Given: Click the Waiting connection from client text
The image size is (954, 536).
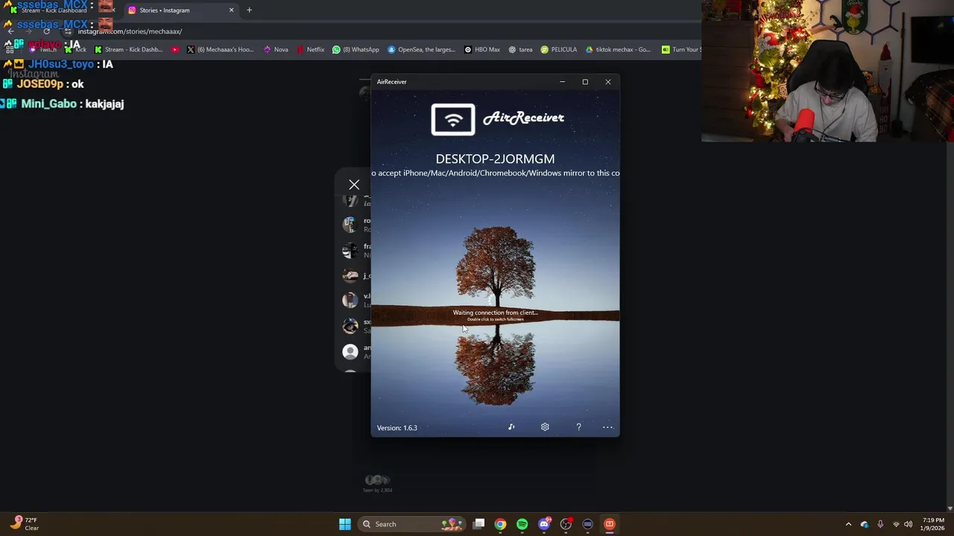Looking at the screenshot, I should (495, 313).
